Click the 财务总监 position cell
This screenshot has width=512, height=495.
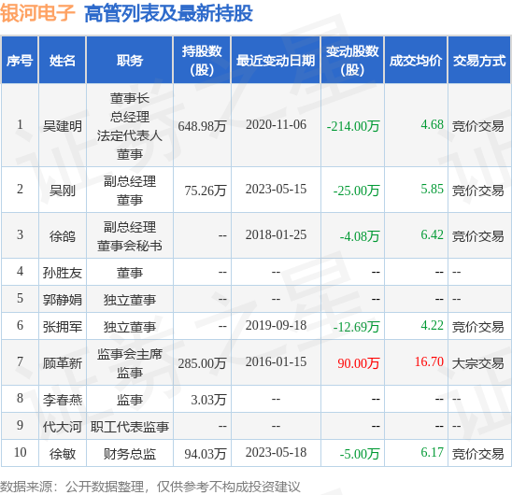click(x=130, y=454)
